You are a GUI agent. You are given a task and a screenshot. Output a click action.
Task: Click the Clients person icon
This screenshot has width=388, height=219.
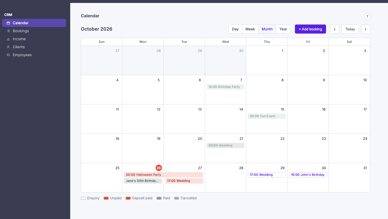8,47
